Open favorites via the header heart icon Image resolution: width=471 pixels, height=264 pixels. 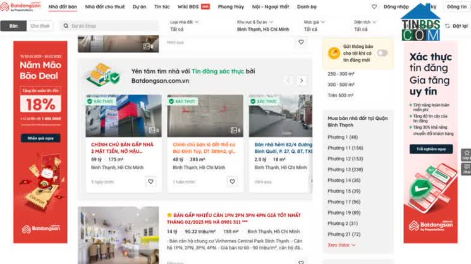374,6
